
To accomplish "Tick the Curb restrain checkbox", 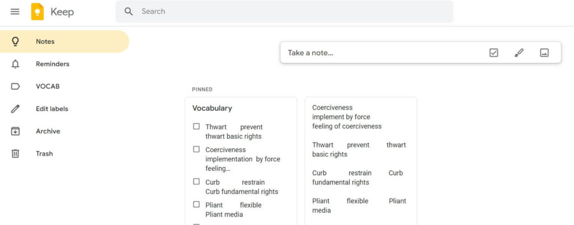I will click(x=197, y=181).
